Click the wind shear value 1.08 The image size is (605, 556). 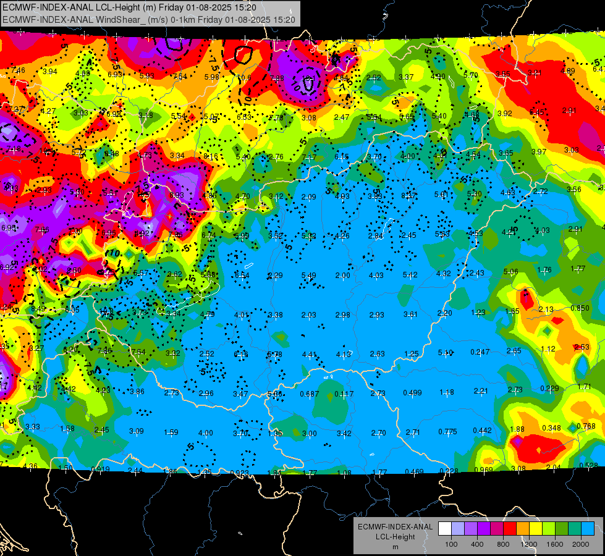tap(344, 472)
